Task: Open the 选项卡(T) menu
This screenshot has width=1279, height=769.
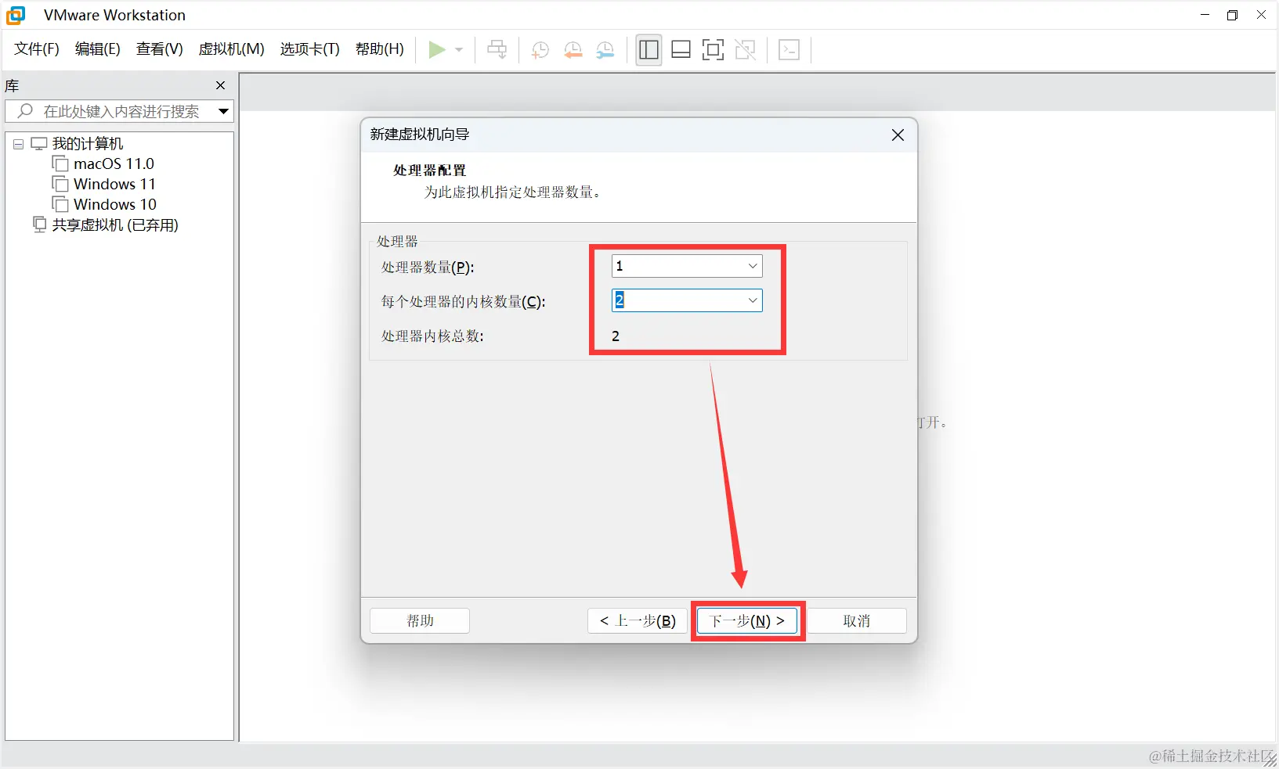Action: pos(310,49)
